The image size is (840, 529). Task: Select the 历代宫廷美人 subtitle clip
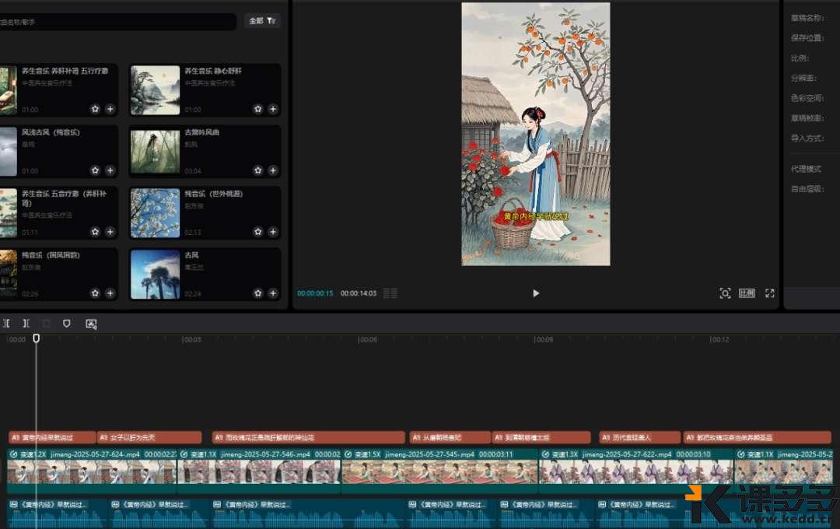[639, 437]
